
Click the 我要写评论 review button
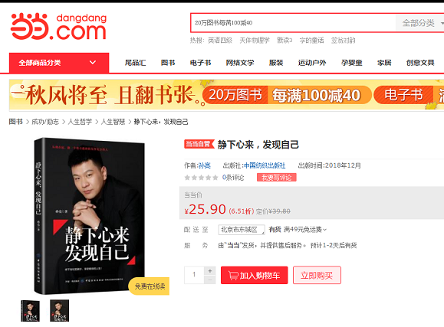coord(277,178)
